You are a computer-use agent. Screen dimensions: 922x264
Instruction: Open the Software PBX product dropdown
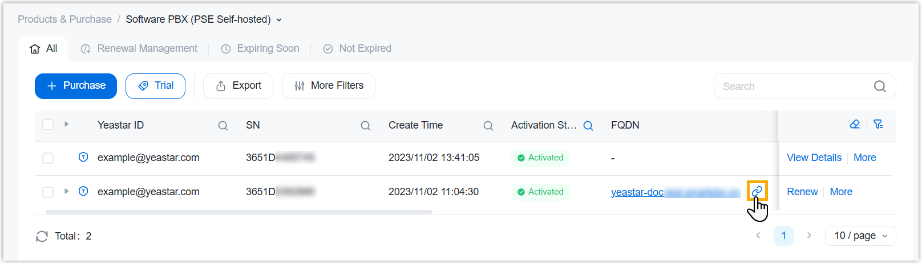click(x=279, y=20)
